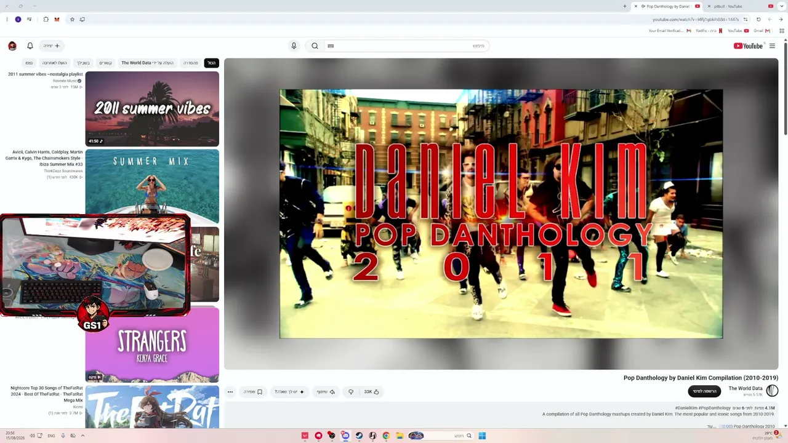This screenshot has width=788, height=443.
Task: Click the search magnifier button on YouTube
Action: pos(315,46)
